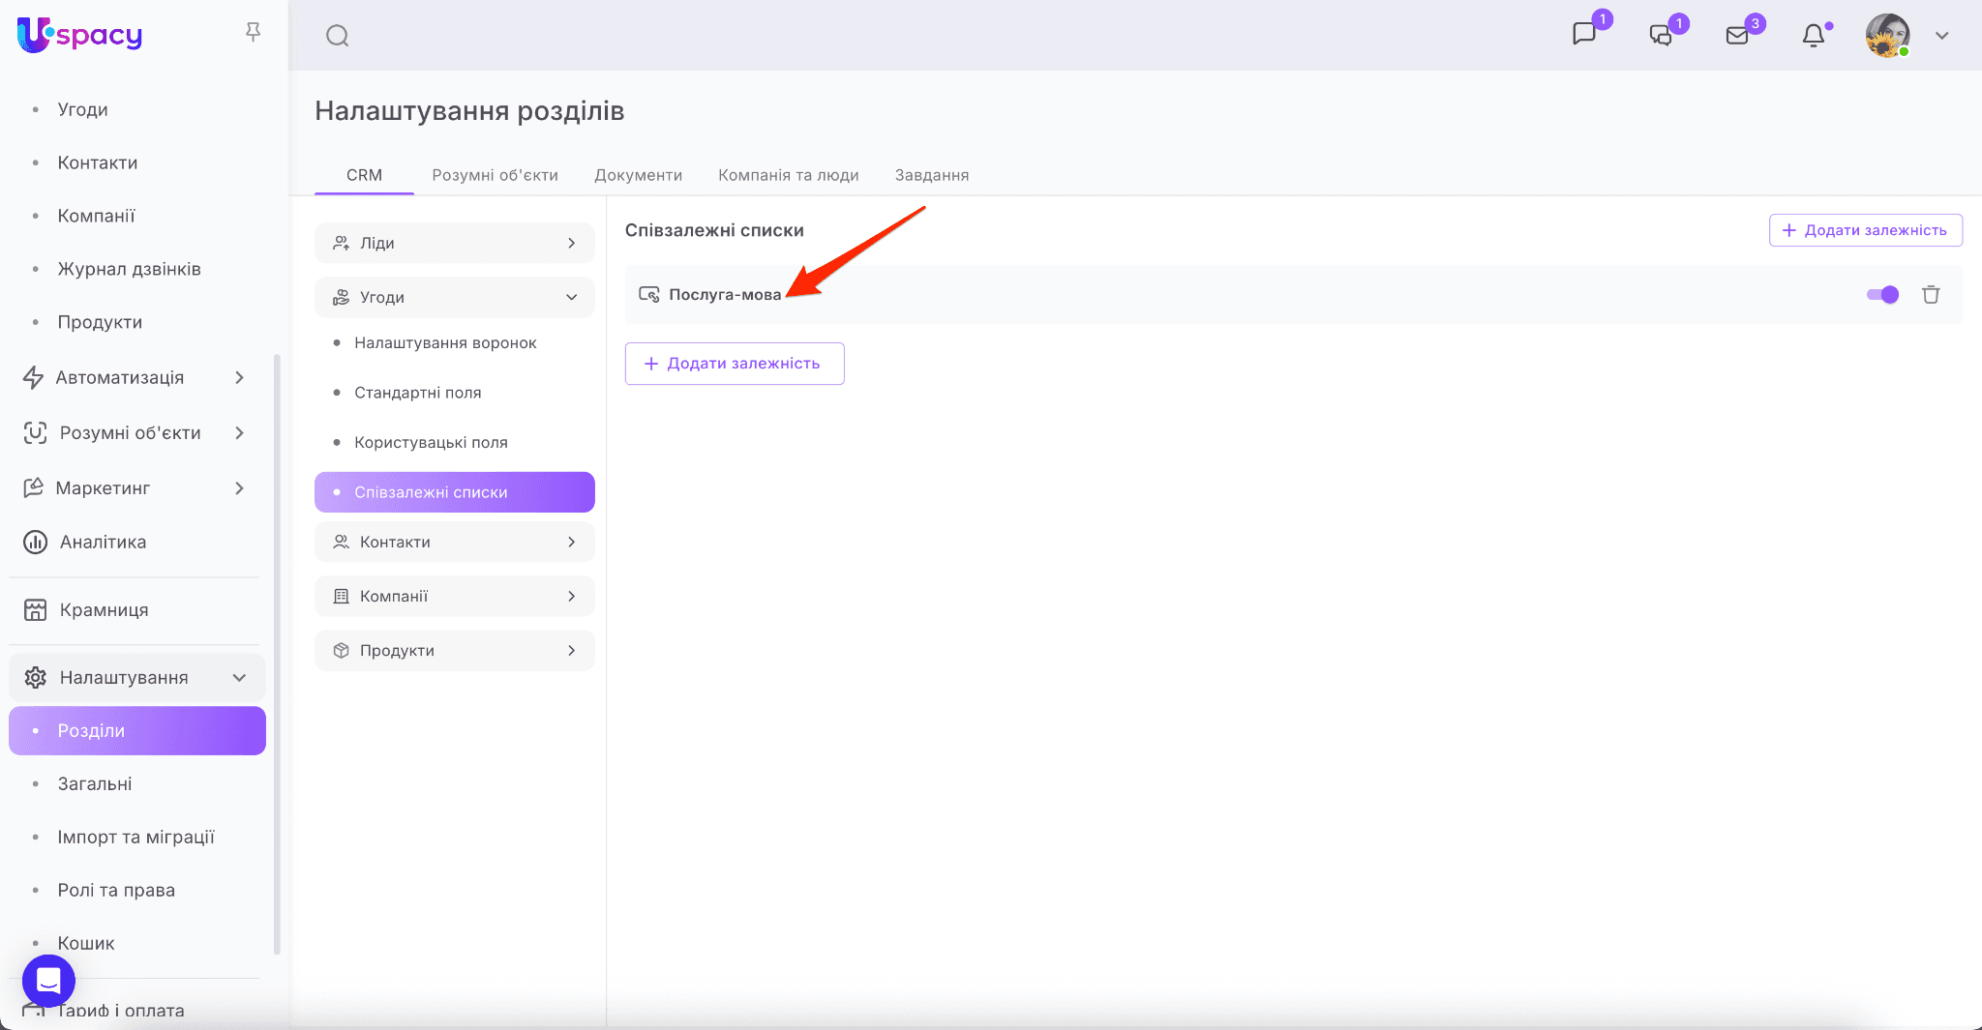Click Додати залежність button below the list
This screenshot has height=1030, width=1982.
734,364
